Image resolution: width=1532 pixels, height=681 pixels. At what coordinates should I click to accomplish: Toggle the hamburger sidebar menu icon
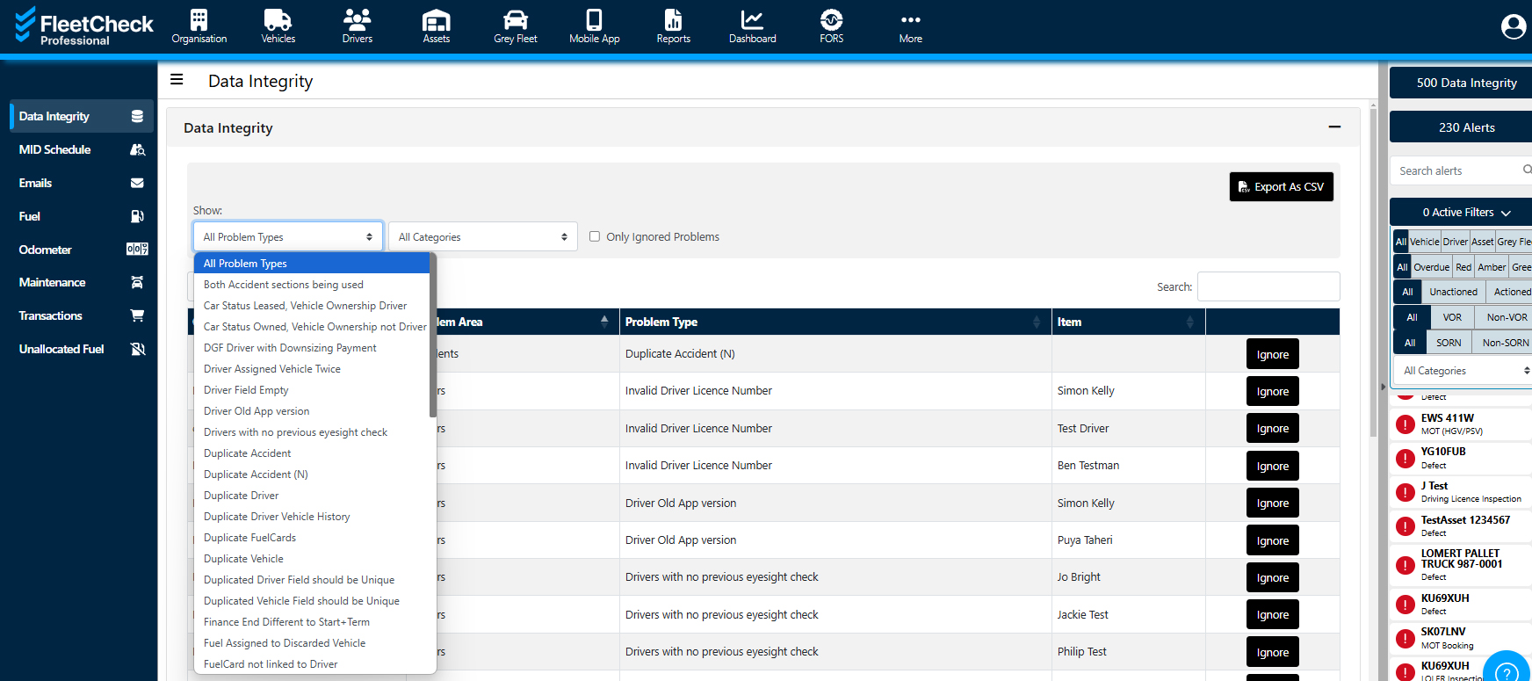point(177,79)
